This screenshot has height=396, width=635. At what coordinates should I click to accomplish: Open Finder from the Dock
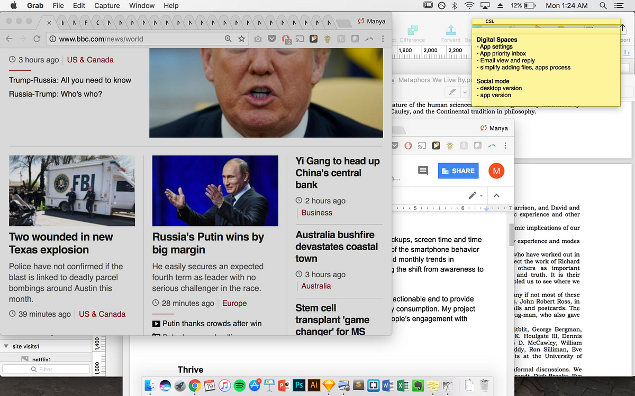pyautogui.click(x=150, y=385)
